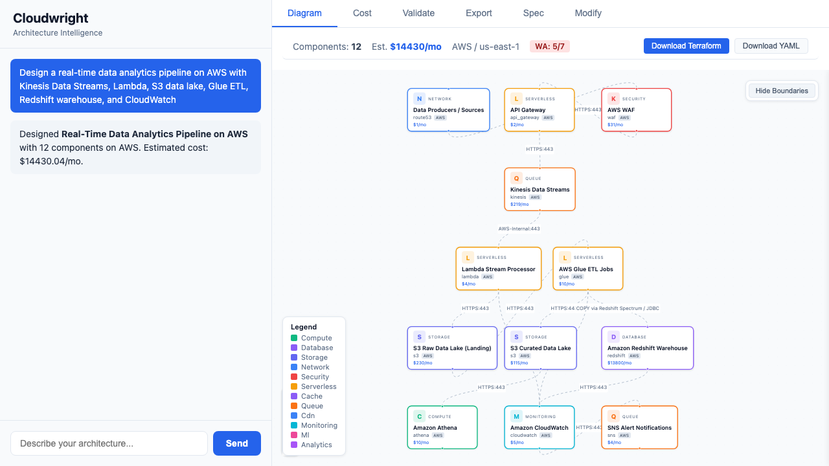Click the Queue icon on SNS Alert Notifications
Image resolution: width=829 pixels, height=466 pixels.
click(x=614, y=416)
